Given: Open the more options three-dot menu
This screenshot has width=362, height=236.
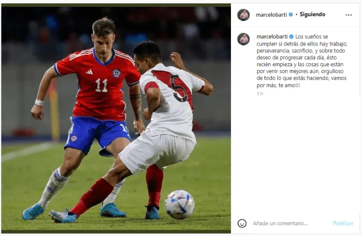Looking at the screenshot, I should tap(348, 15).
